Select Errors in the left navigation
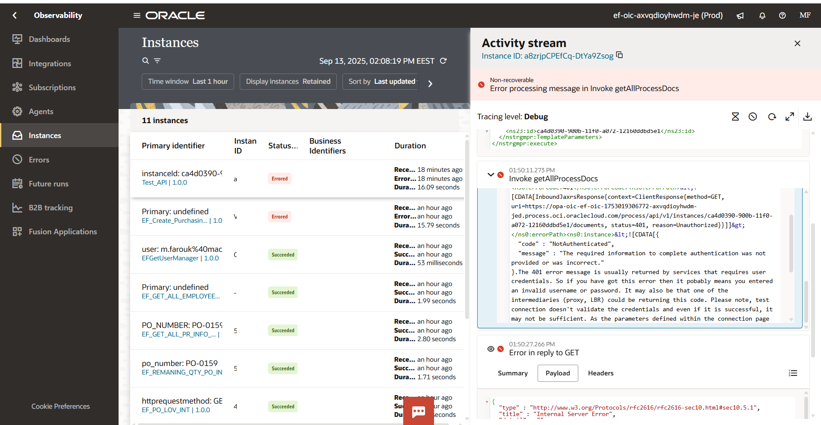 39,159
